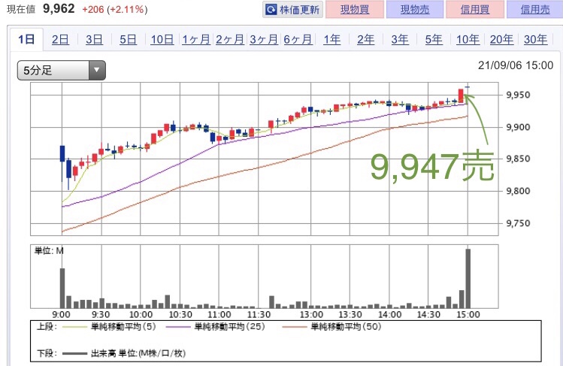Viewport: 563px width, 366px height.
Task: Click the 21/09/06 15:00 timestamp
Action: [x=516, y=65]
